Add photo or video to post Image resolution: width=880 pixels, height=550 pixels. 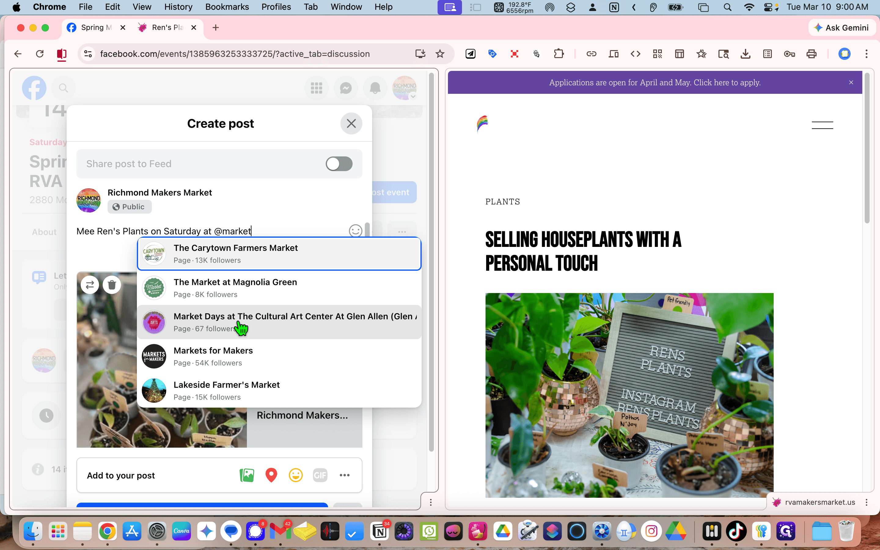click(x=247, y=475)
